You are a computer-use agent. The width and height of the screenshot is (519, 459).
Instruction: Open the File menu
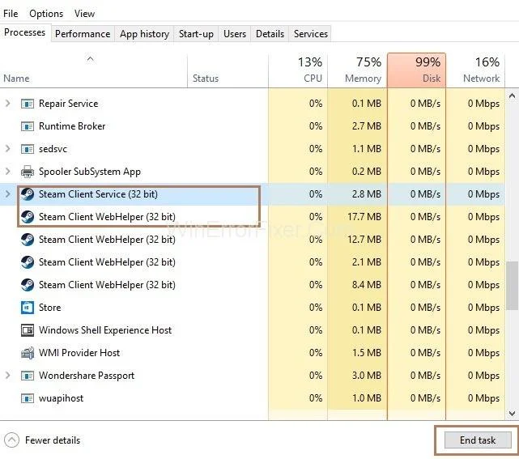[x=11, y=14]
